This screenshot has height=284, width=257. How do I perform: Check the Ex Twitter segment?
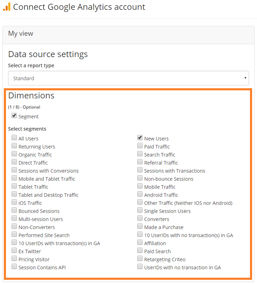(x=14, y=250)
